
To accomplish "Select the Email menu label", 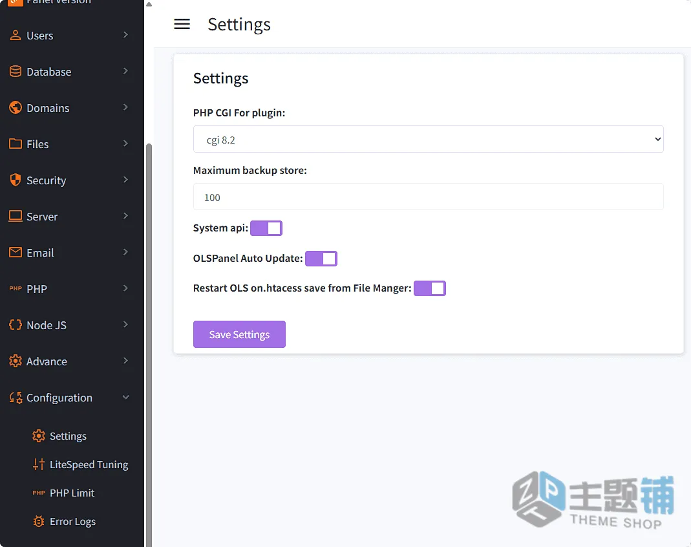I will pyautogui.click(x=40, y=253).
